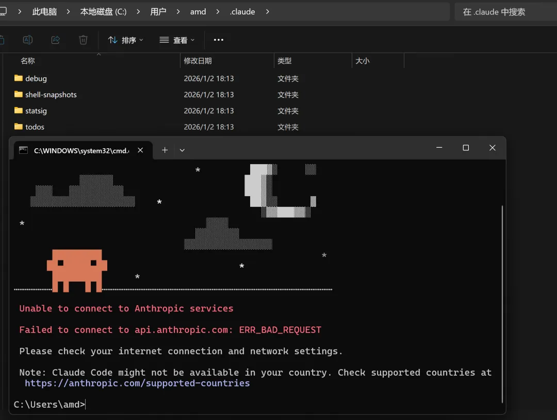Image resolution: width=557 pixels, height=420 pixels.
Task: Open a new terminal tab with plus
Action: [x=165, y=150]
